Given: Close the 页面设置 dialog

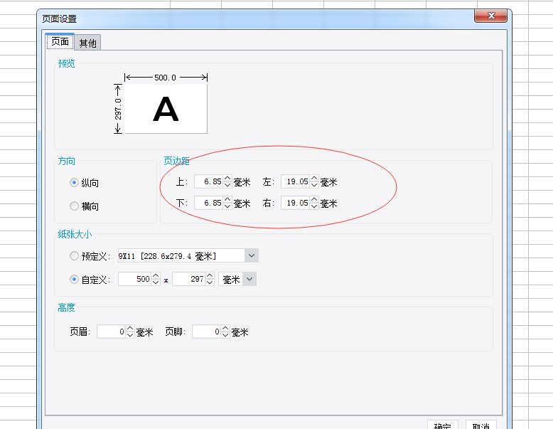Looking at the screenshot, I should pyautogui.click(x=491, y=16).
